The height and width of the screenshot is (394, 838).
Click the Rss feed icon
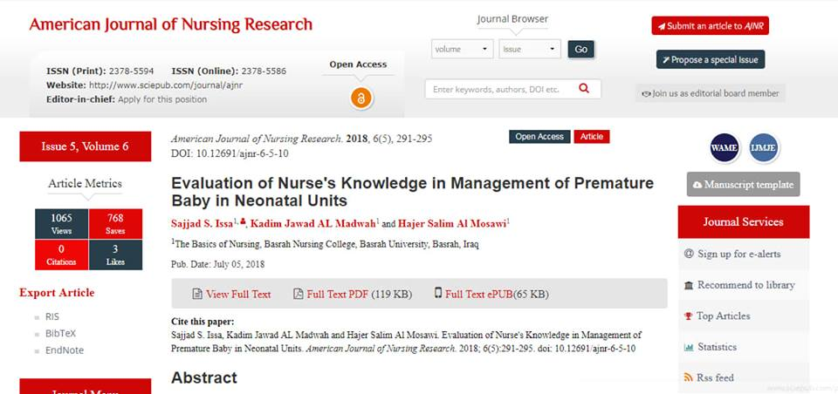[690, 377]
